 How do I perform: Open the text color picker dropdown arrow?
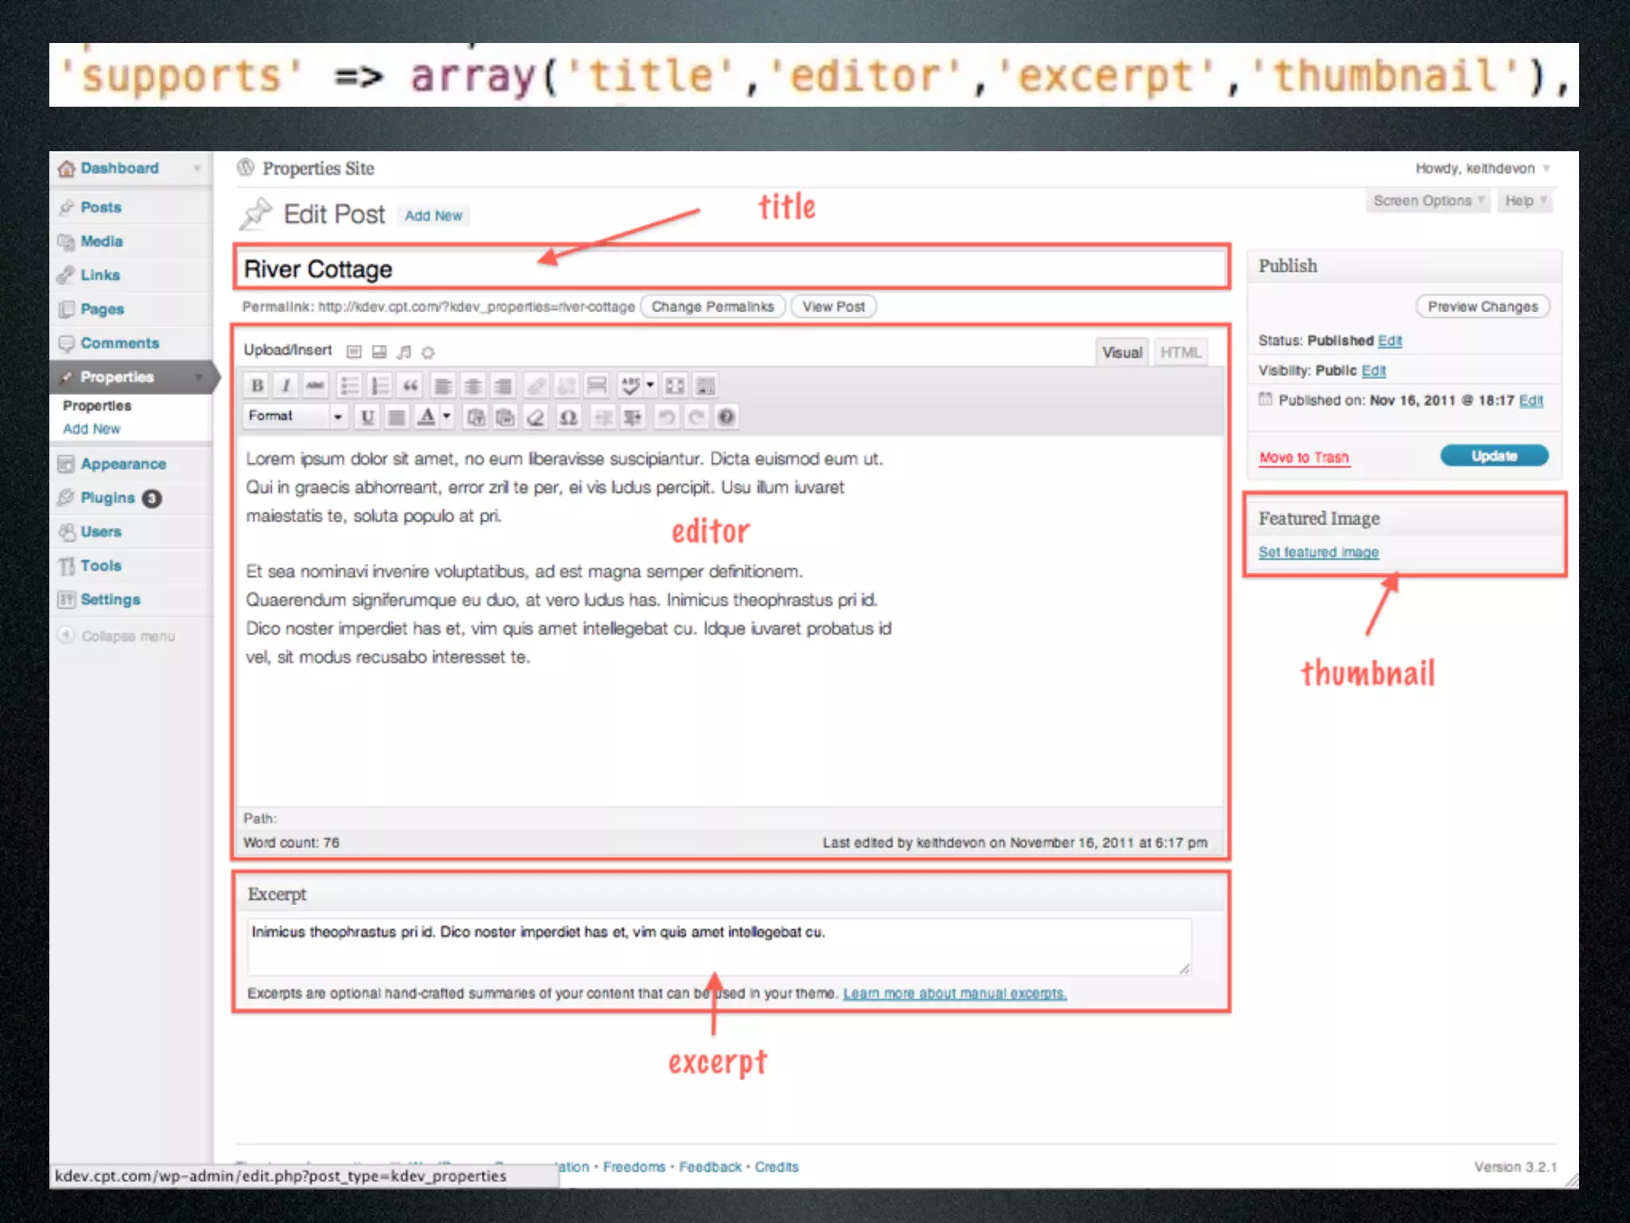(446, 416)
